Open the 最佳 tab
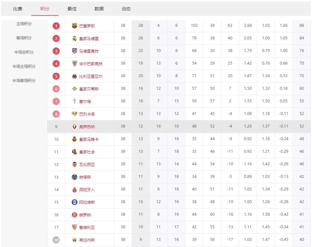 tap(72, 9)
